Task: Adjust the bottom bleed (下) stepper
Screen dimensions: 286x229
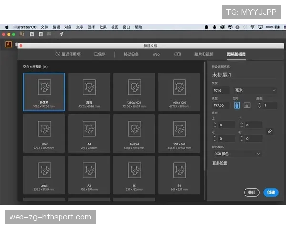Action: pos(242,125)
